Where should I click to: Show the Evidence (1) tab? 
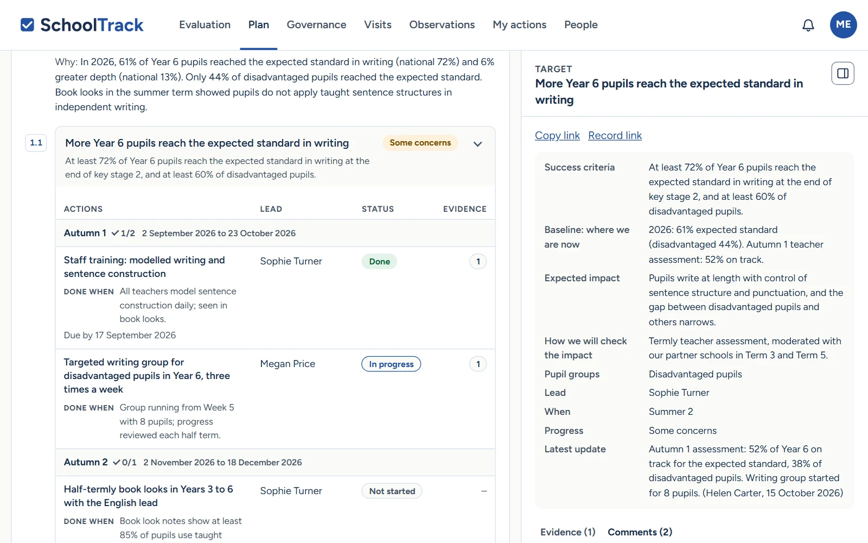(x=568, y=532)
